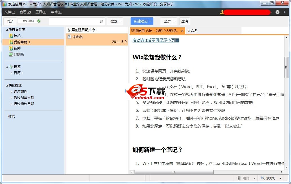
Task: Click the 启动Wiz后不再显示本页面 link
Action: point(156,40)
